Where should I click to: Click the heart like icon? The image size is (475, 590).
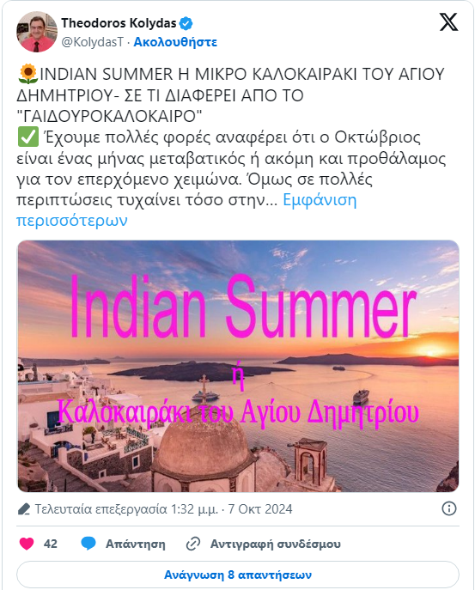click(x=27, y=544)
